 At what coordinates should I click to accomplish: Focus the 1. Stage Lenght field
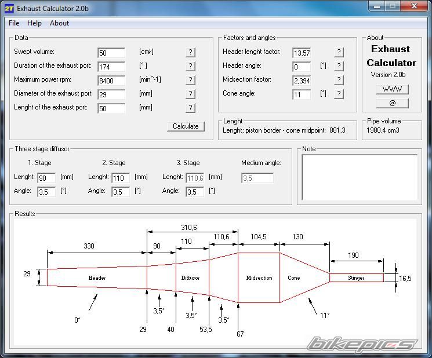pos(46,178)
